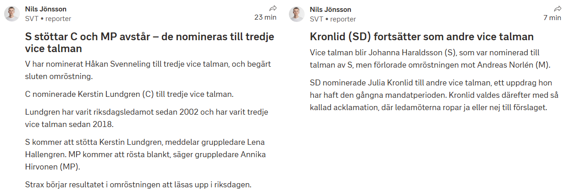Select the SVT • reporter label in the 7 min post
Viewport: 570px width, 196px height.
pos(333,19)
